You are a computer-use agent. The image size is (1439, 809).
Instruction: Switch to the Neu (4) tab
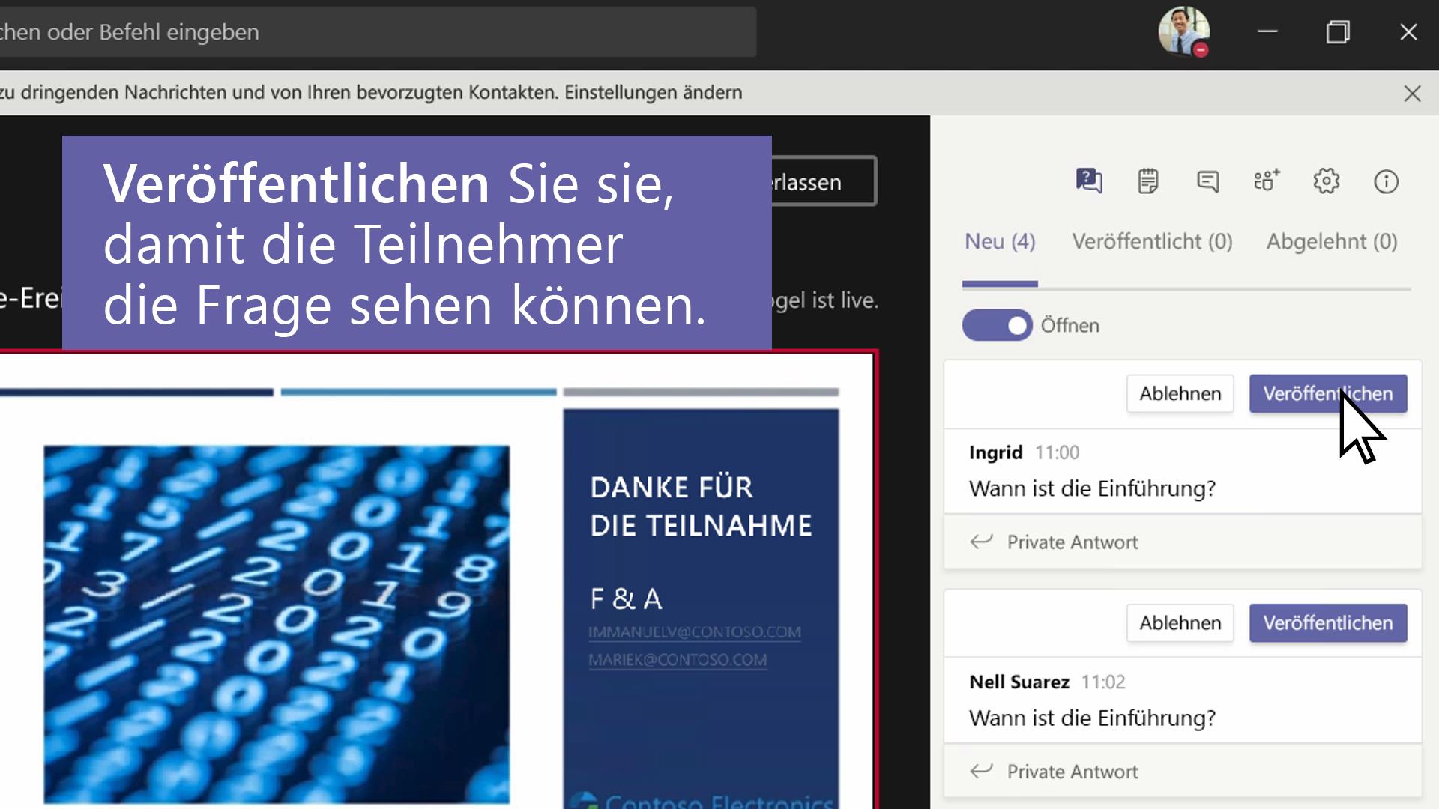1000,241
